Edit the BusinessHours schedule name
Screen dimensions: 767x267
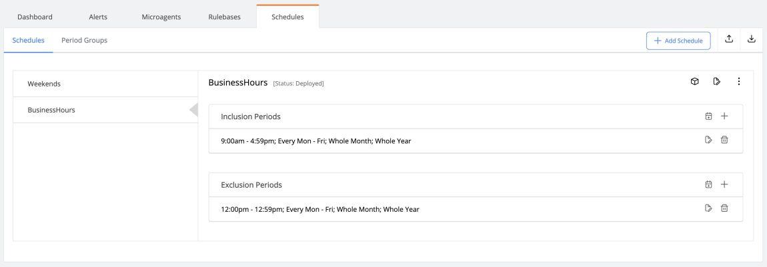(716, 81)
